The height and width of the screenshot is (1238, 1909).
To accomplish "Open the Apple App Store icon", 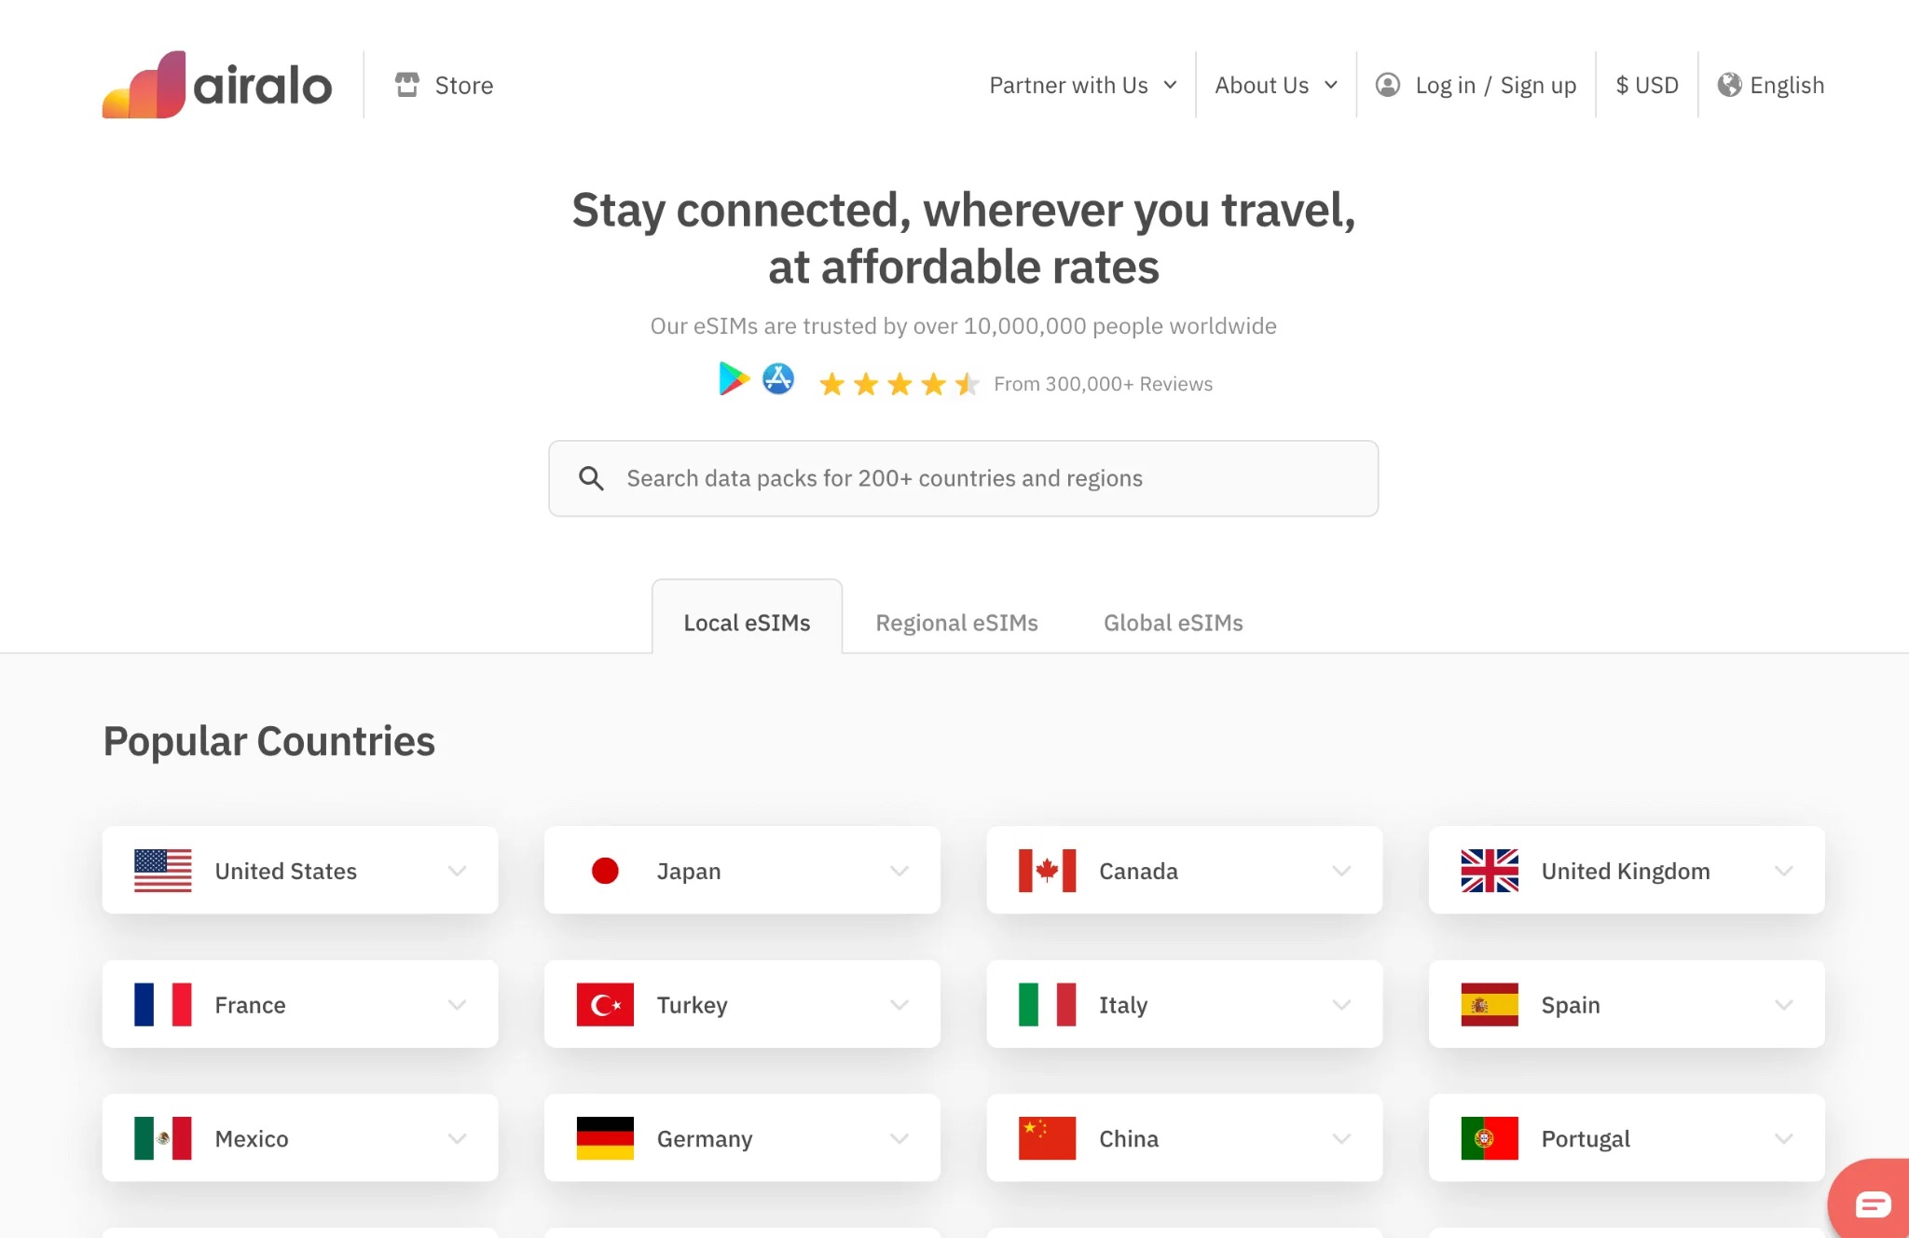I will click(778, 379).
